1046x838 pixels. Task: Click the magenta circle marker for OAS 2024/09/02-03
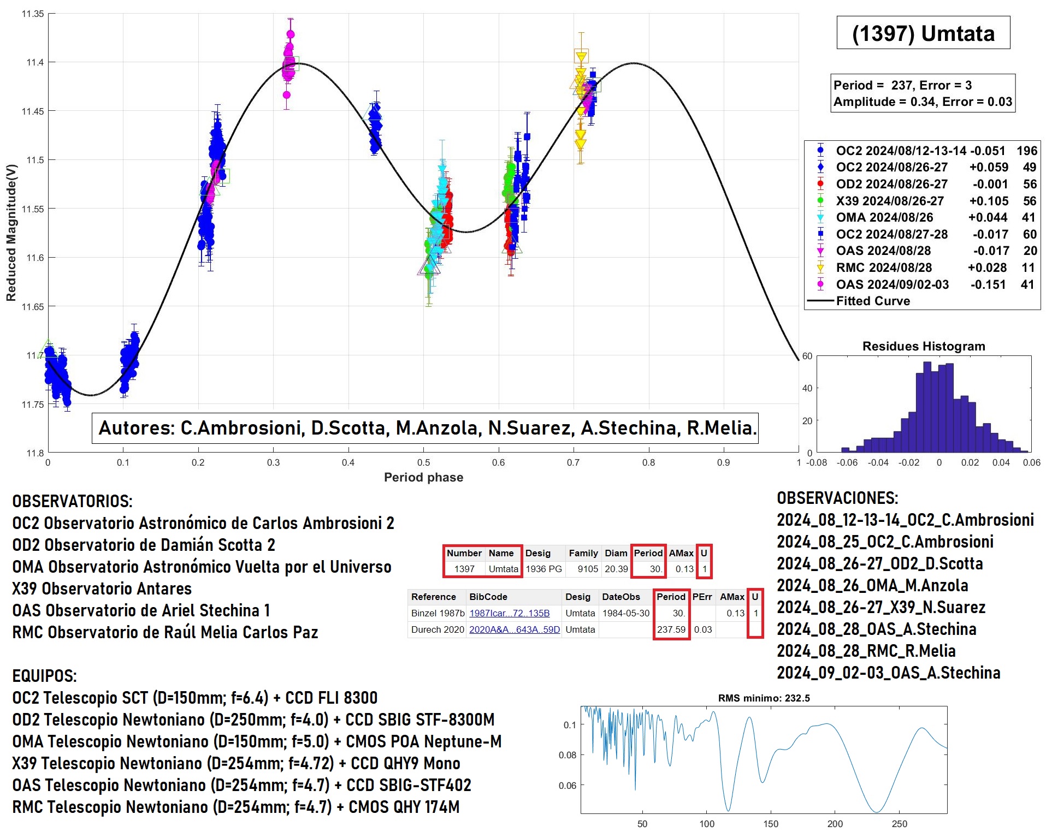click(820, 284)
